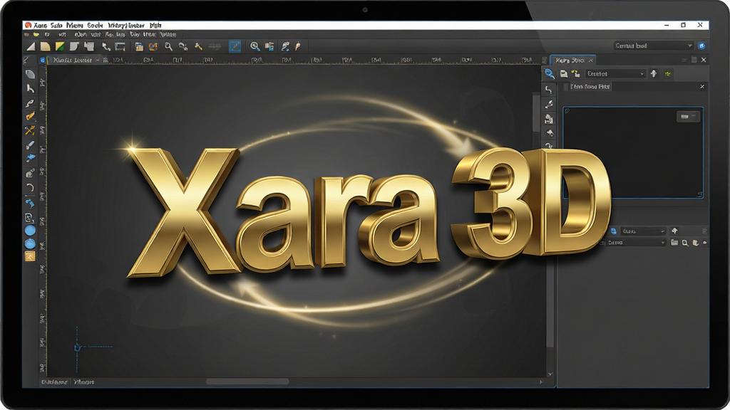Select the blue-handled paintbrush tool in toolbox
Viewport: 730px width, 410px height.
30,145
